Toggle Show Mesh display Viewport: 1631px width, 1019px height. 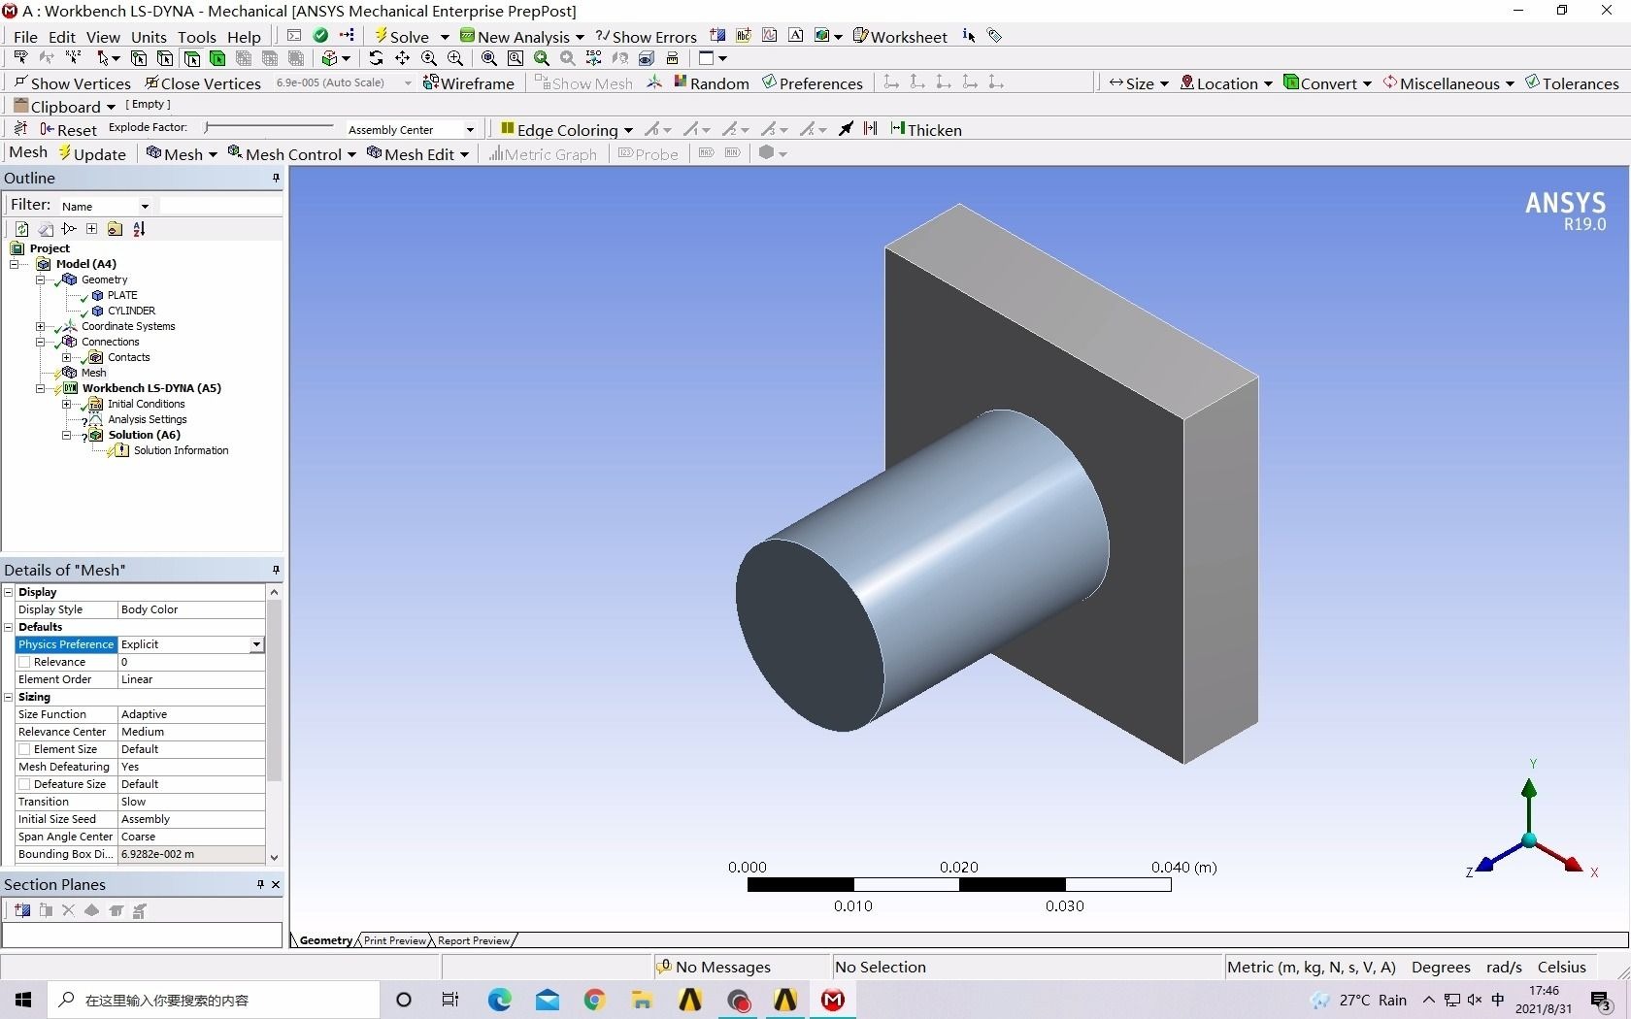click(582, 82)
